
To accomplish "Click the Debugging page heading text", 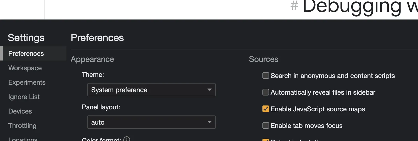I will [x=359, y=7].
